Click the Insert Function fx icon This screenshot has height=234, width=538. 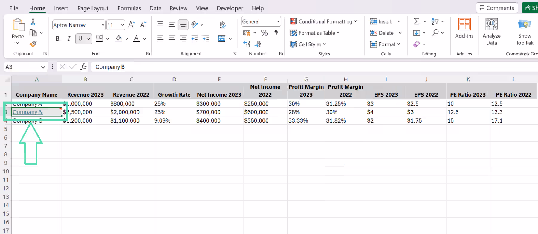coord(83,67)
